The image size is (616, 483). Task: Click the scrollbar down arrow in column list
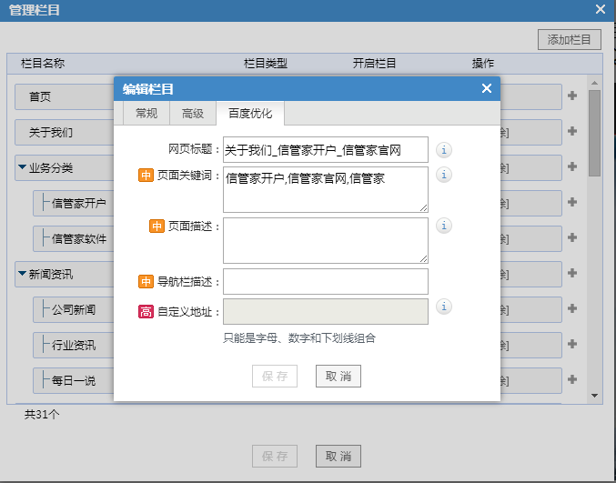click(x=595, y=396)
